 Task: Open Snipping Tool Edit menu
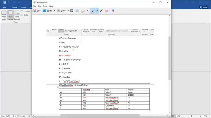click(x=39, y=6)
